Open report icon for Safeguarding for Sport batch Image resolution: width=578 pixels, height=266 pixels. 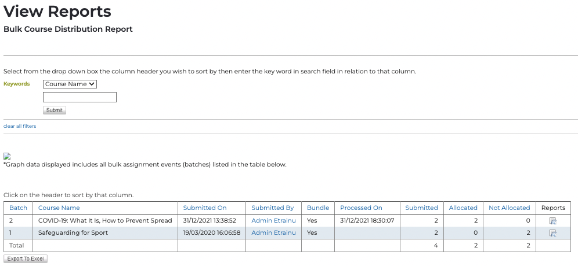coord(553,233)
